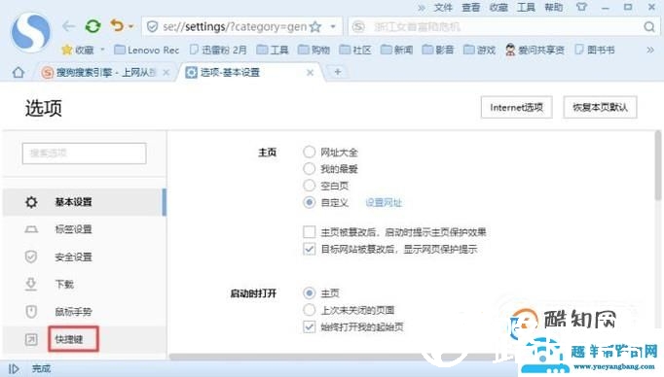The height and width of the screenshot is (377, 664).
Task: Click the orange undo closed tab icon
Action: (117, 26)
